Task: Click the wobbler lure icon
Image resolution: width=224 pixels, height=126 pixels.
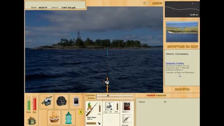Action: point(127,119)
